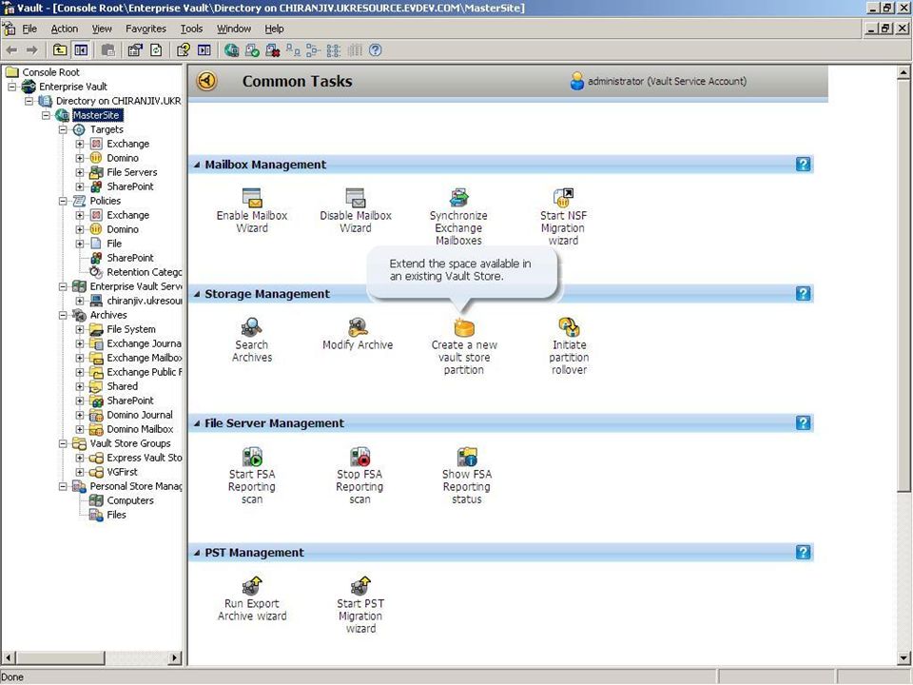This screenshot has width=913, height=685.
Task: Click the toolbar Back arrow
Action: (x=12, y=50)
